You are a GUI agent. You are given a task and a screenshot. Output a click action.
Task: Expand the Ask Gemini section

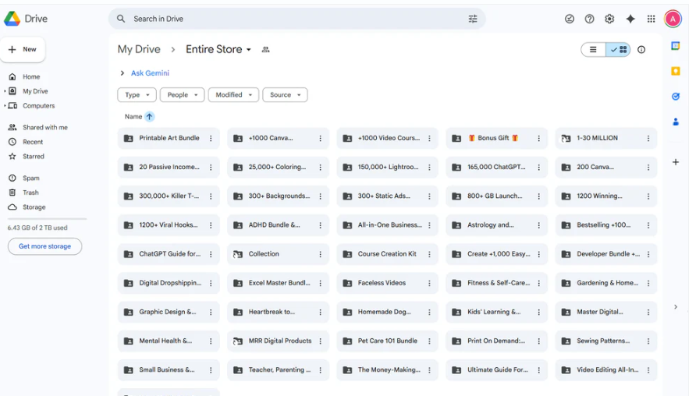[x=123, y=73]
